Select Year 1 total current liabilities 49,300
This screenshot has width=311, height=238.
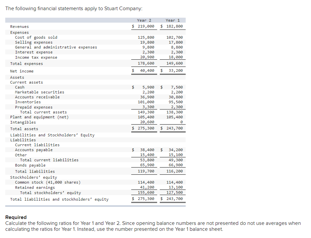tap(176, 160)
